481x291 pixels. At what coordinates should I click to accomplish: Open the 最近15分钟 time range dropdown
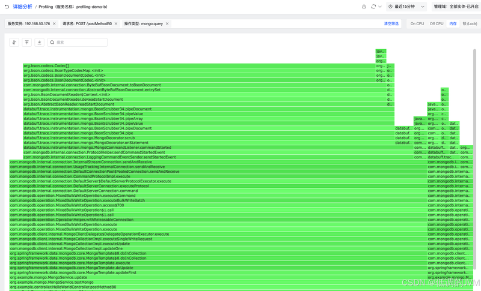click(406, 7)
